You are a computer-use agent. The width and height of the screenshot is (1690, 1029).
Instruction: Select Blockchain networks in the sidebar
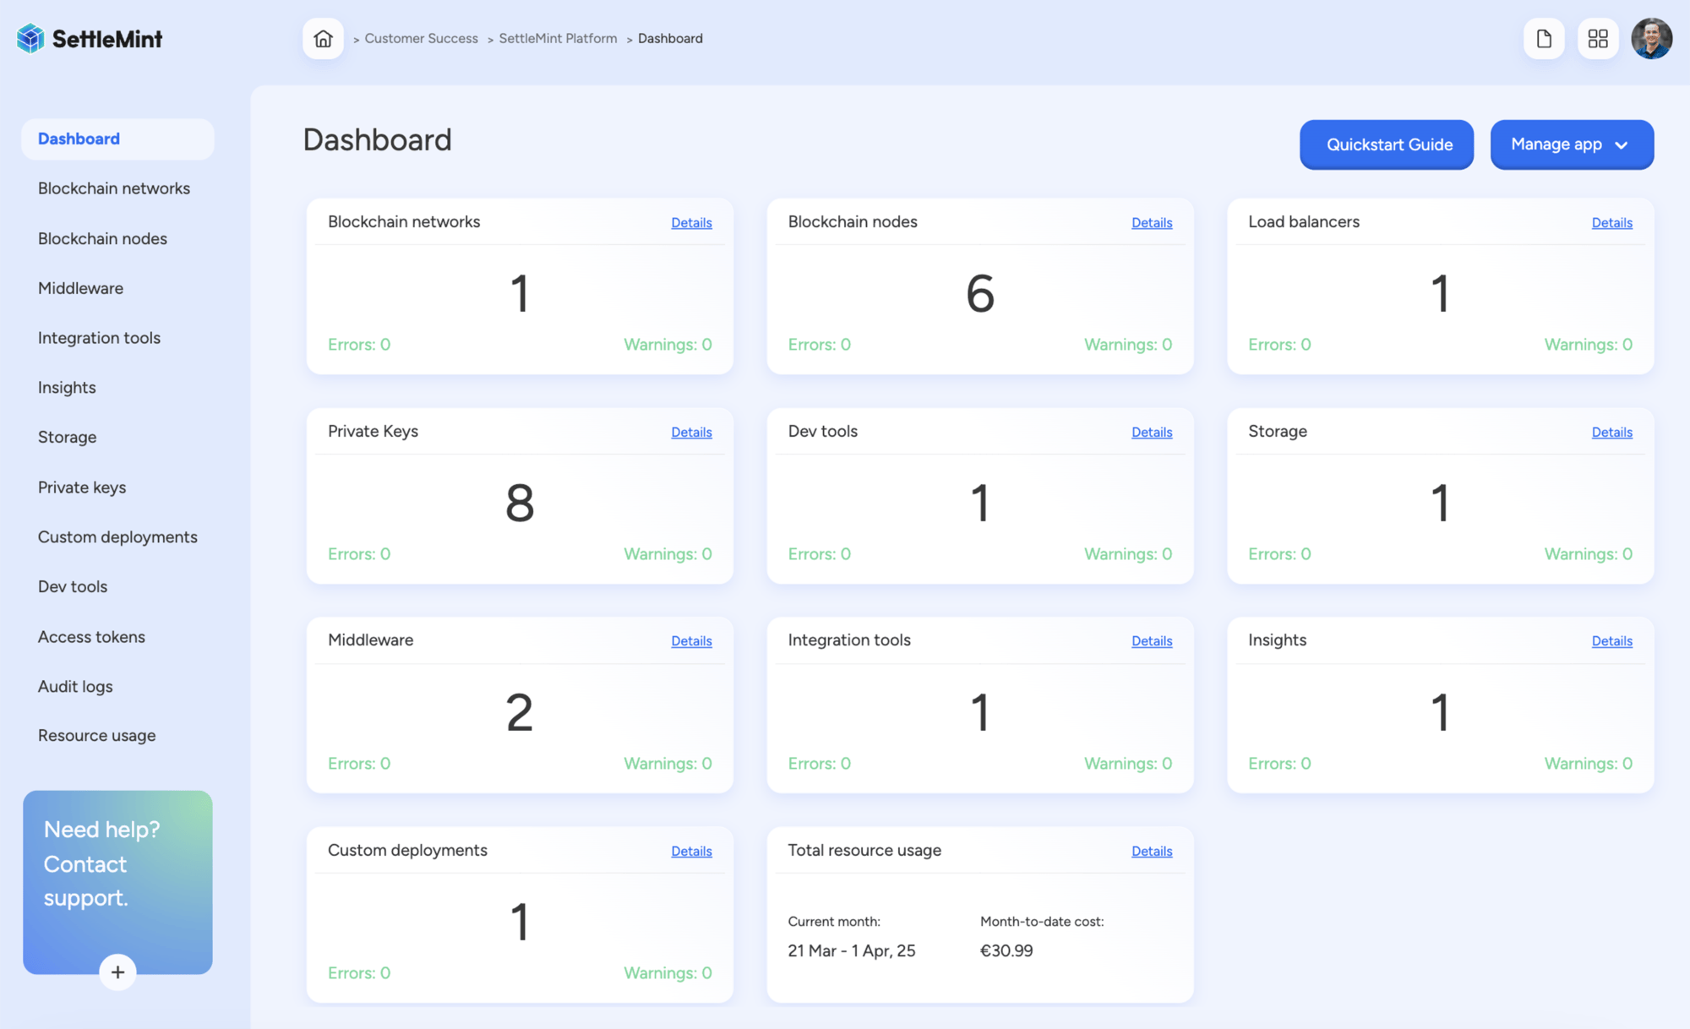tap(113, 188)
